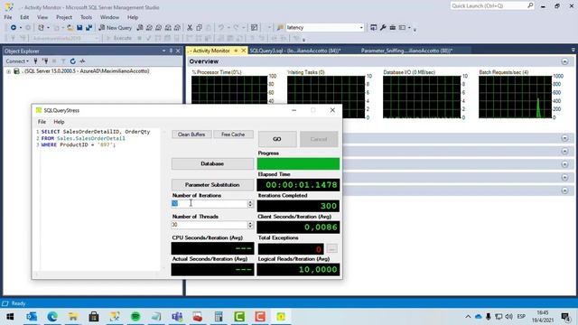
Task: Click the Quick Launch search box
Action: coord(491,6)
